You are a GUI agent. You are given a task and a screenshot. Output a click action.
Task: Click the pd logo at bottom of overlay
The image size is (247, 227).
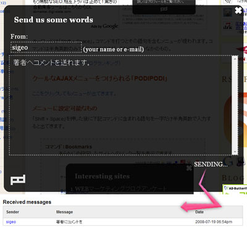tap(18, 180)
